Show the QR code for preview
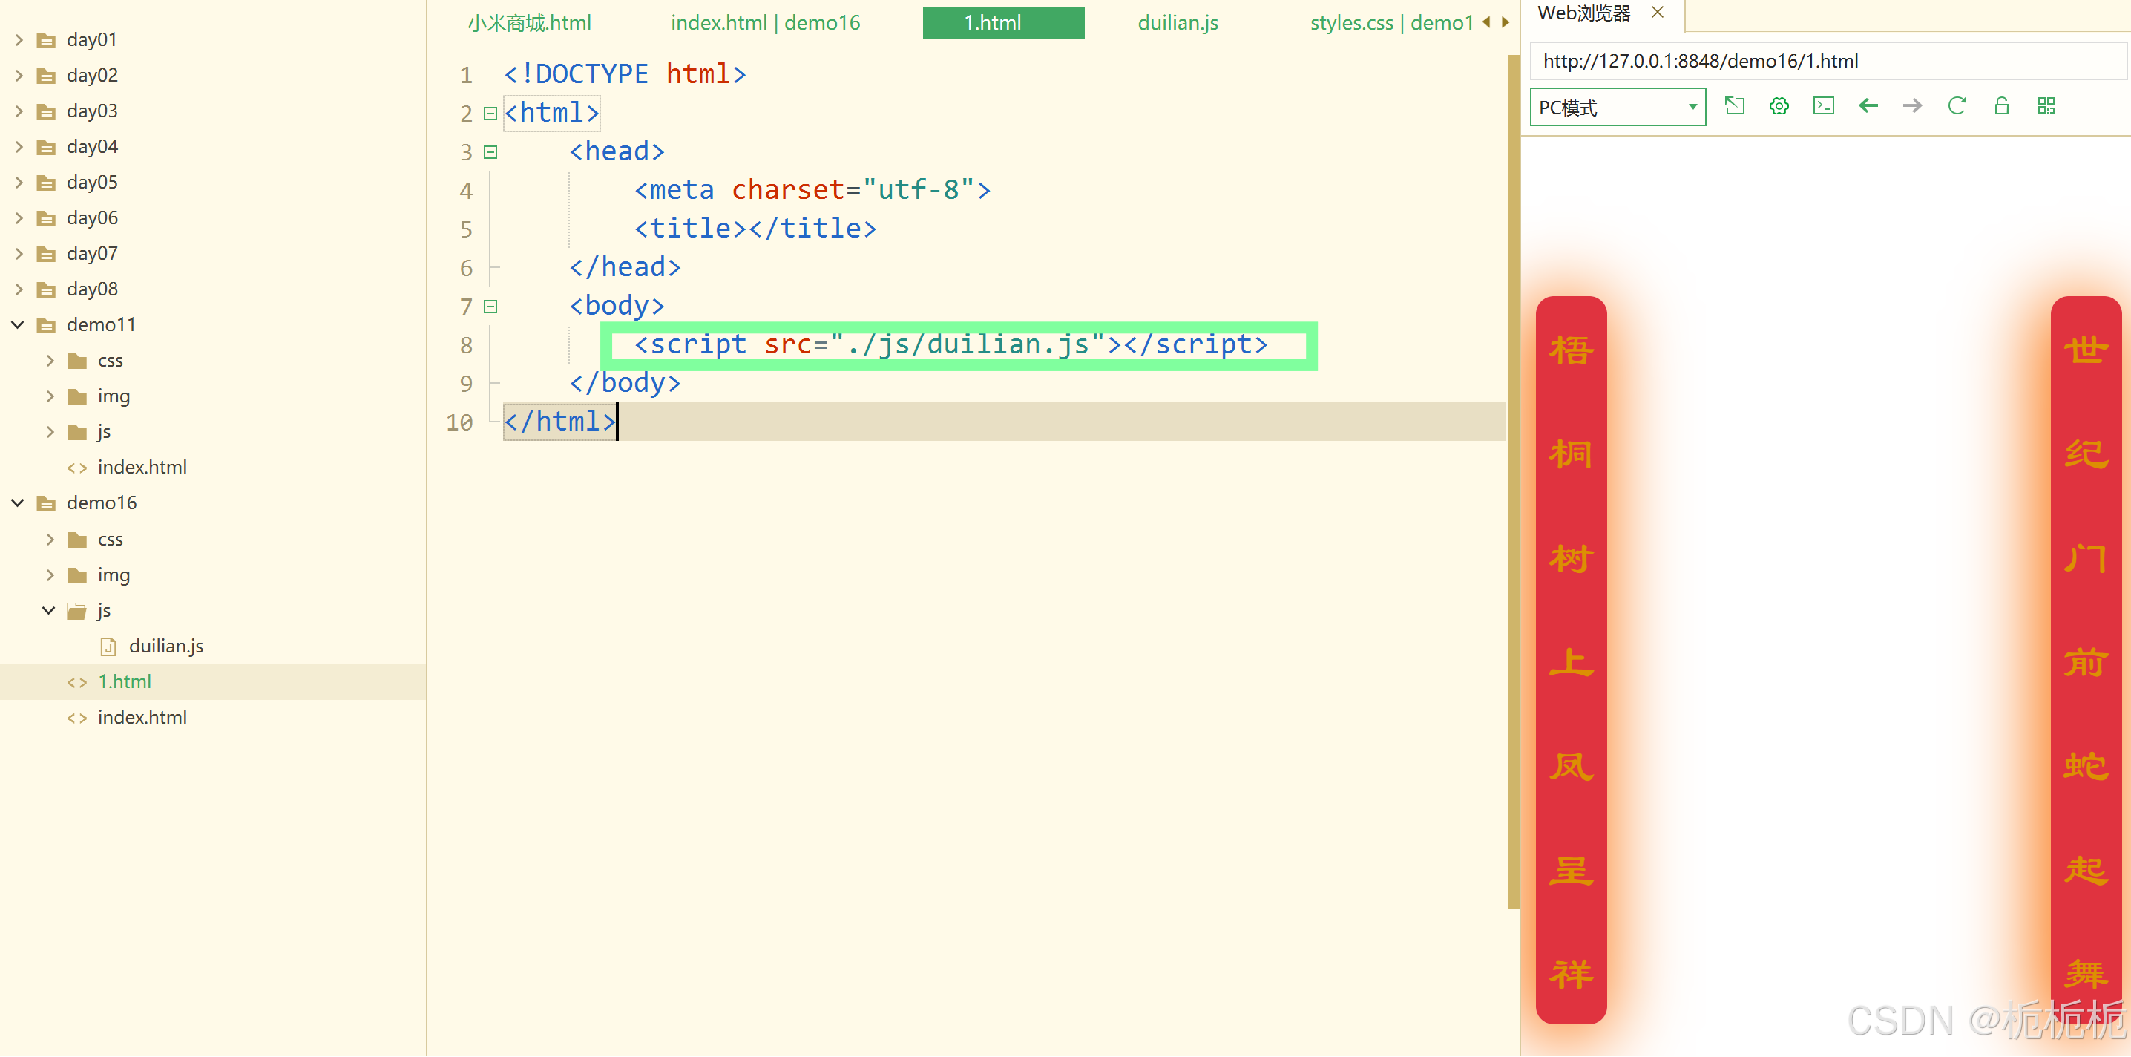The width and height of the screenshot is (2131, 1057). pyautogui.click(x=2046, y=106)
